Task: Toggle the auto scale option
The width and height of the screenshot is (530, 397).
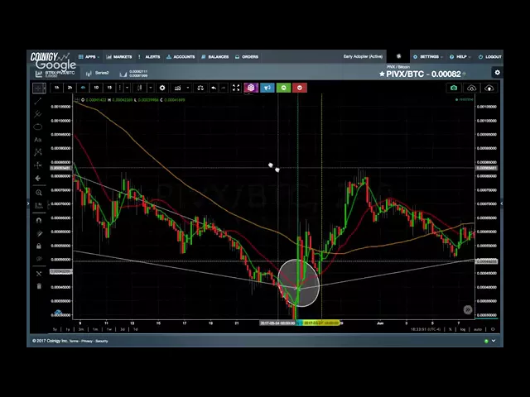Action: 477,329
